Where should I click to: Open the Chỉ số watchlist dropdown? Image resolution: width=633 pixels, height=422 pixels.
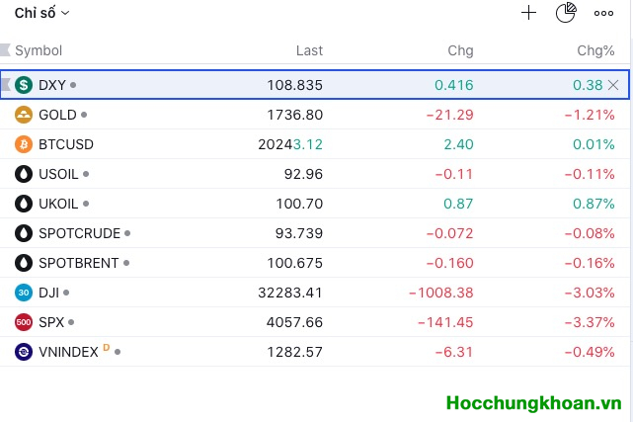[42, 13]
